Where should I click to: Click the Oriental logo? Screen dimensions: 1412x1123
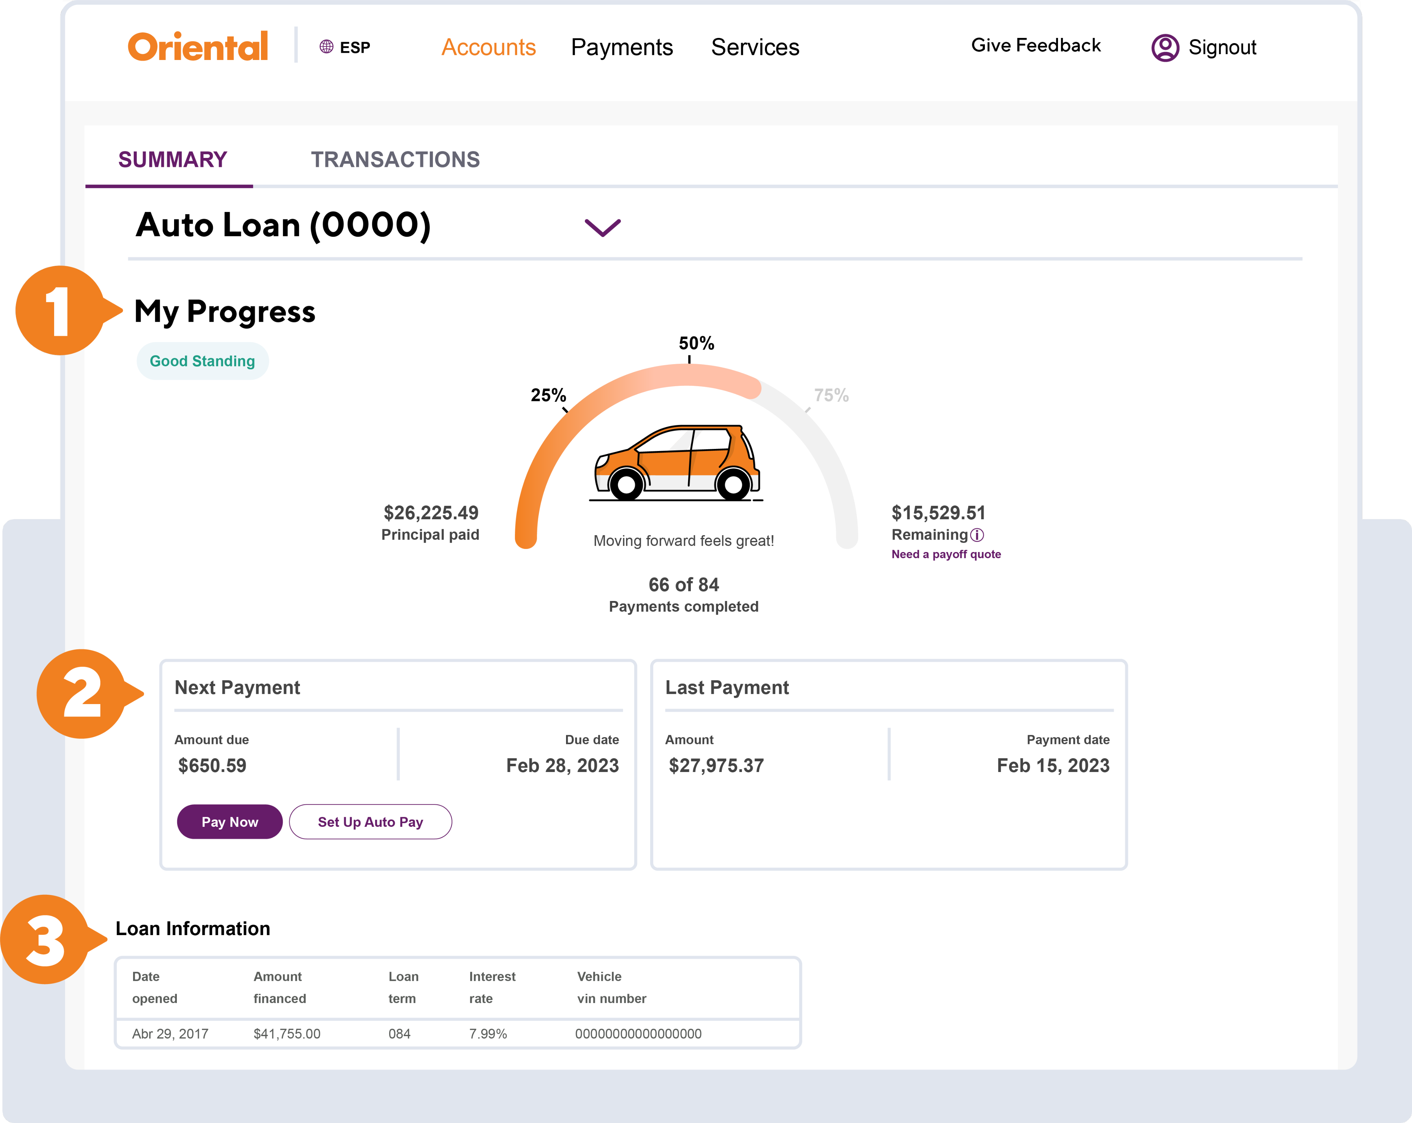[198, 47]
